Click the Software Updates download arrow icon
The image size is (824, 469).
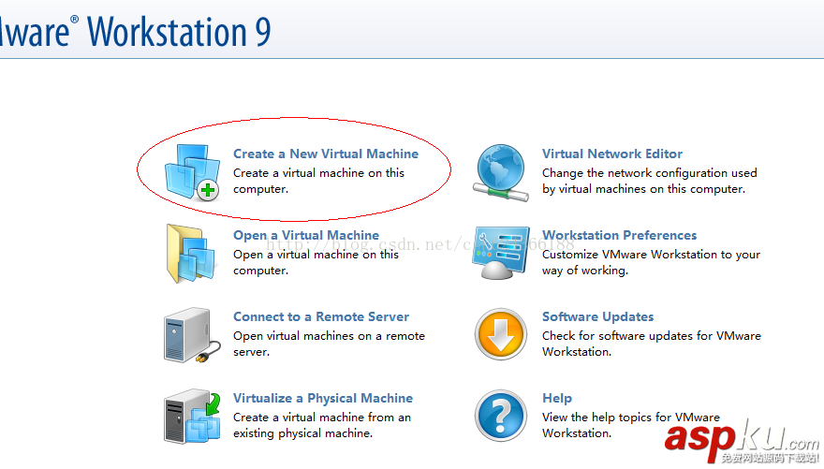(x=501, y=334)
